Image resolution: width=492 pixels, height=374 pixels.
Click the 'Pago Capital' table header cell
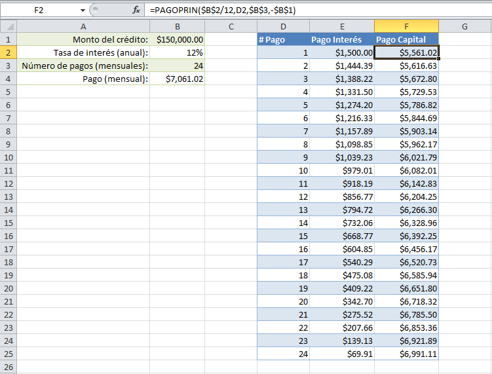point(406,39)
